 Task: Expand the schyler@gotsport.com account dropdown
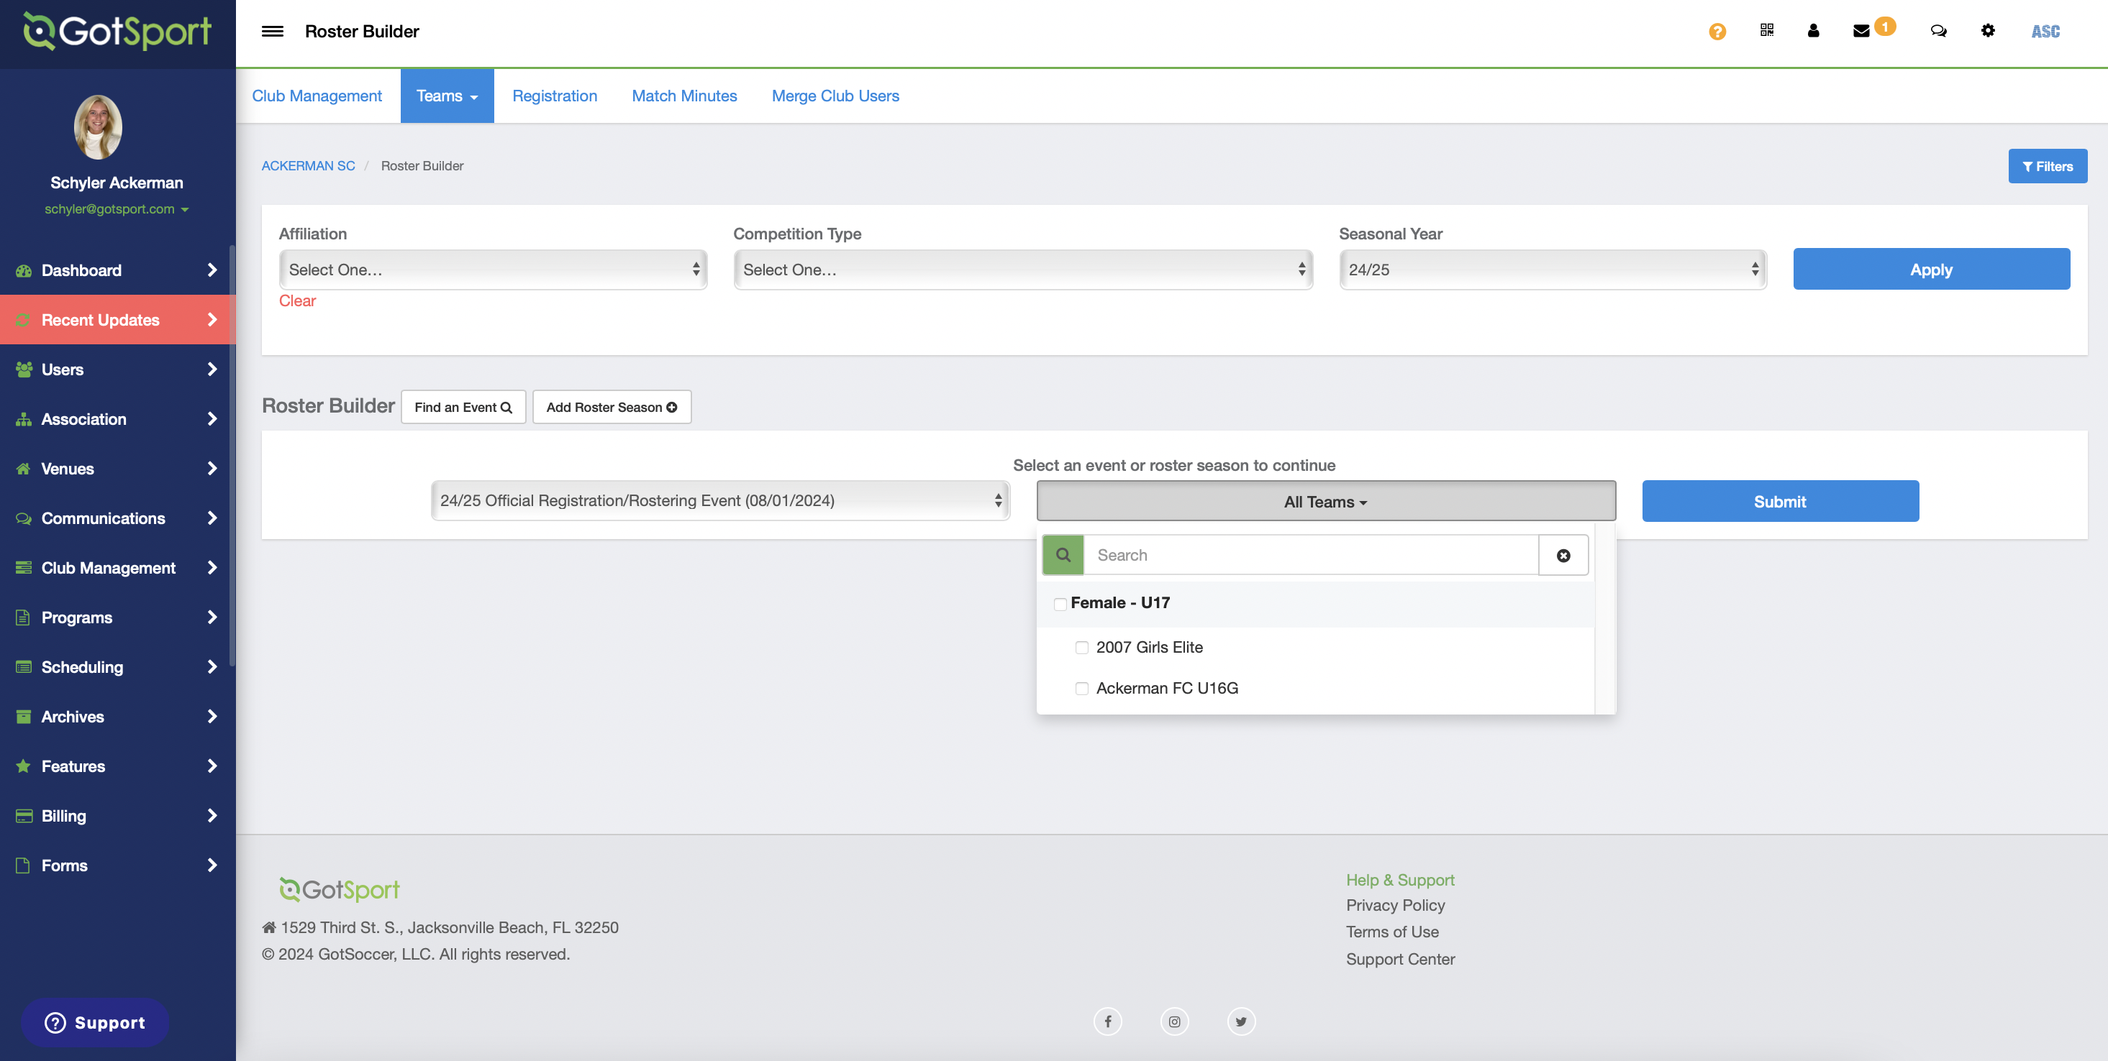pyautogui.click(x=117, y=209)
